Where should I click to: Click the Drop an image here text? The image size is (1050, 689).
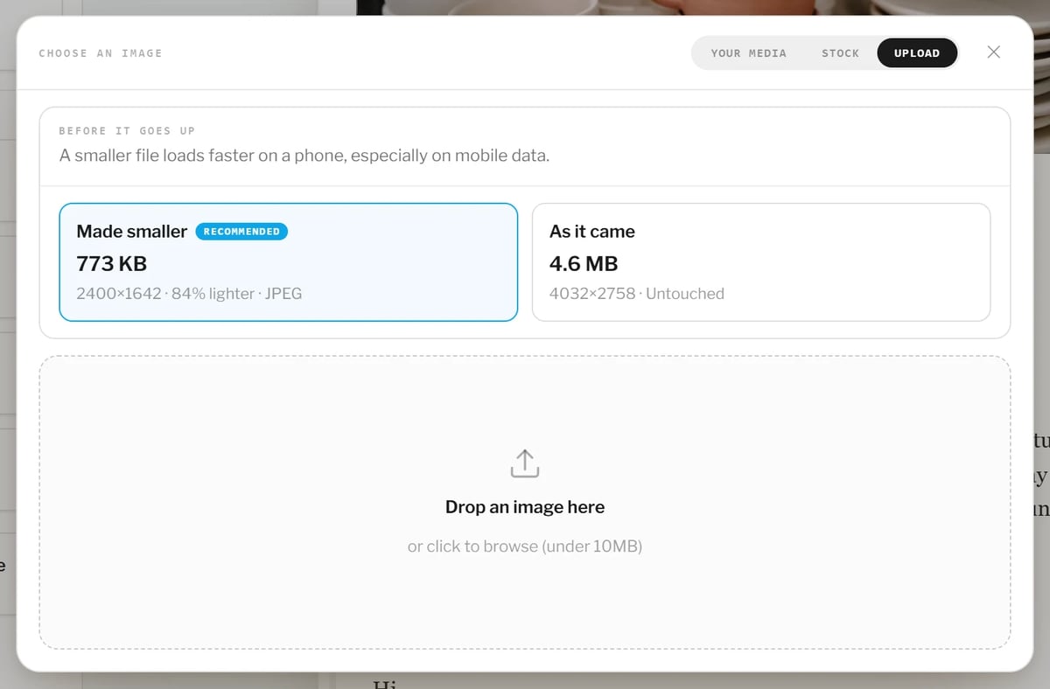(x=525, y=507)
